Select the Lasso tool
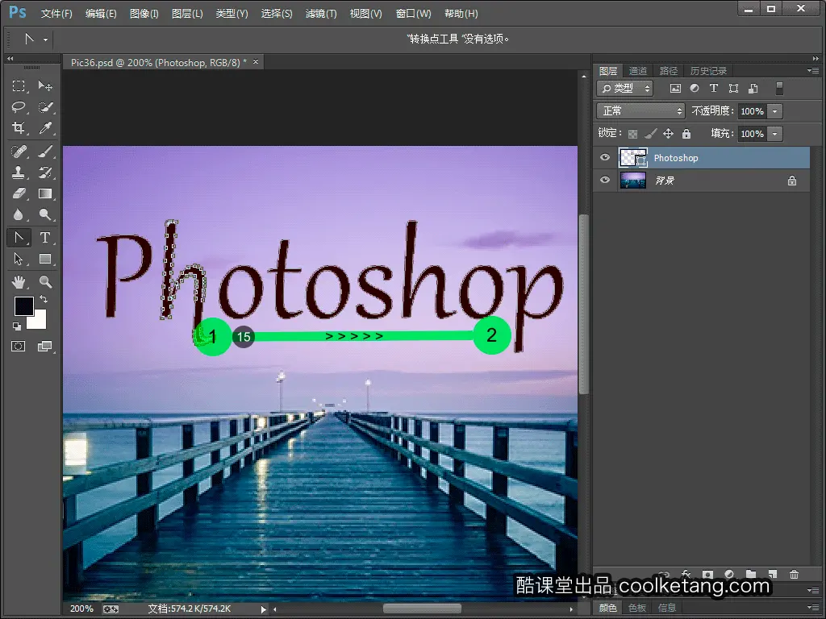The height and width of the screenshot is (619, 826). point(19,107)
